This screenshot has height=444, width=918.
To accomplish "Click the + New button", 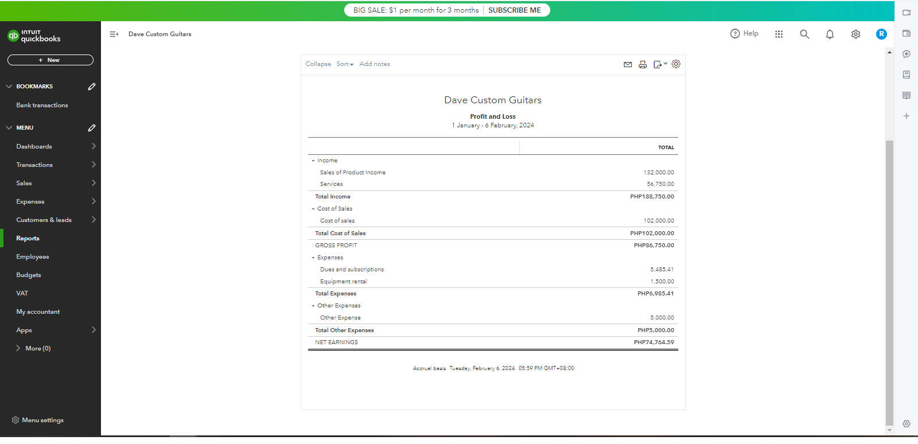I will 50,60.
